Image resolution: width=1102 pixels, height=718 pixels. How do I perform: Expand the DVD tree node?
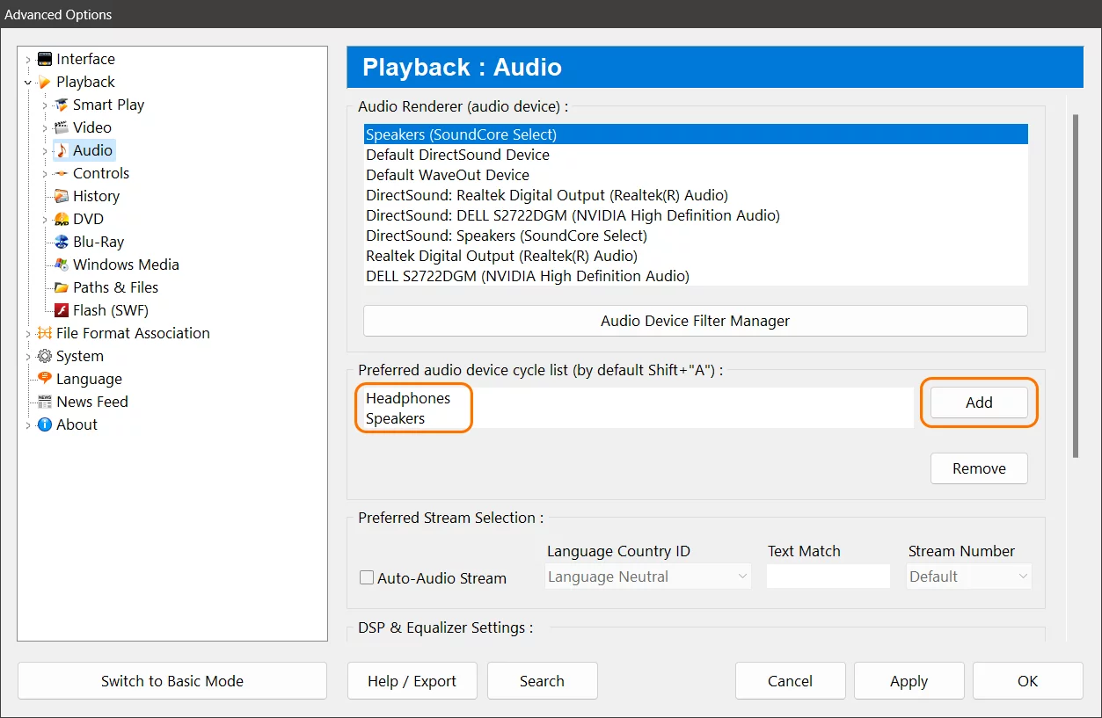[x=45, y=220]
